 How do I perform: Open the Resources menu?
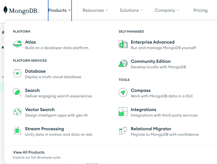pyautogui.click(x=95, y=10)
